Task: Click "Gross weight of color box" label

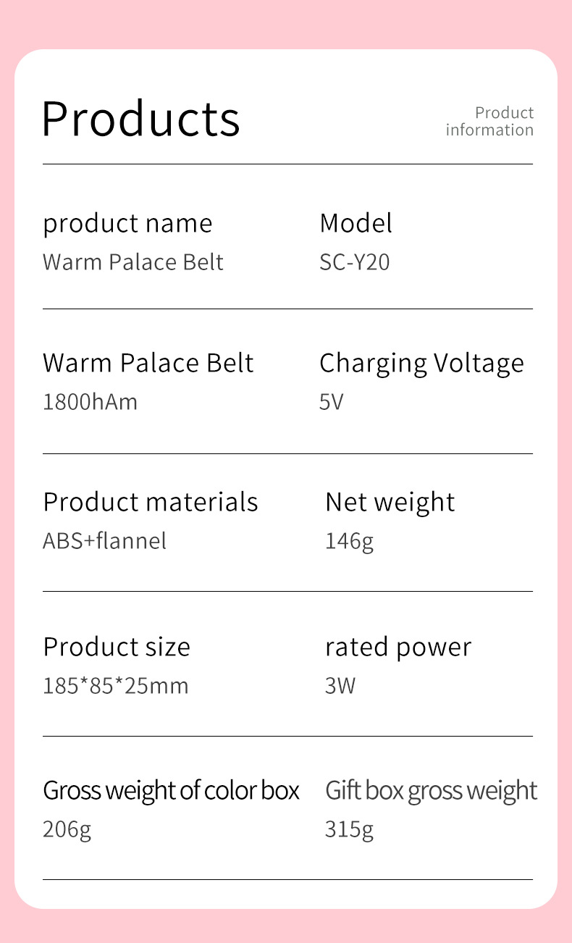Action: (x=171, y=790)
